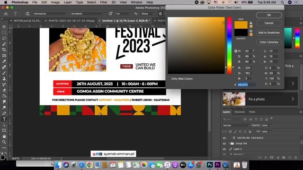Select the Crop tool
Image resolution: width=303 pixels, height=170 pixels.
tap(4, 50)
